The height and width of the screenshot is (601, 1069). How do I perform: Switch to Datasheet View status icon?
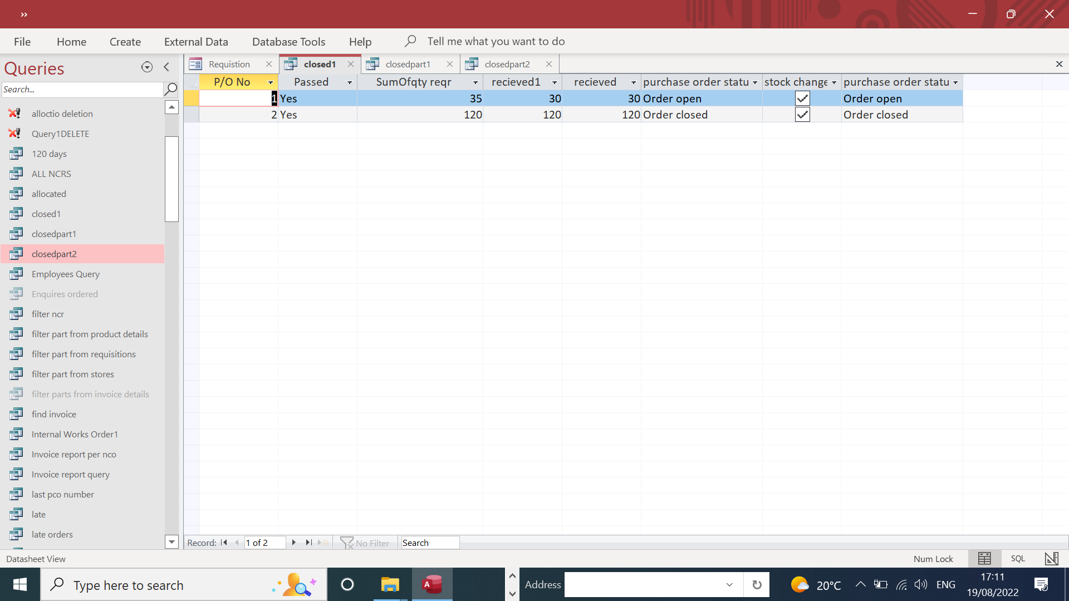(x=984, y=559)
